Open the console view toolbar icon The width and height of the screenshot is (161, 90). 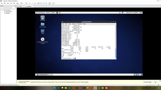tap(50, 3)
